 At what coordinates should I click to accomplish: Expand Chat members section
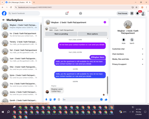pos(128,54)
